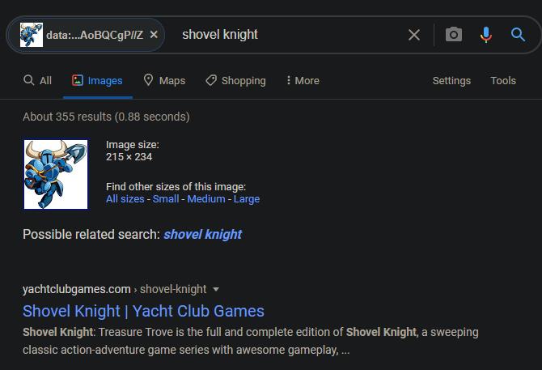Expand the yachtclubgames.com result dropdown arrow

click(x=216, y=289)
